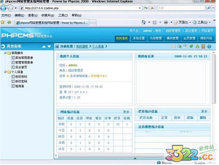Open the 页面(P) toolbar menu

[x=182, y=22]
